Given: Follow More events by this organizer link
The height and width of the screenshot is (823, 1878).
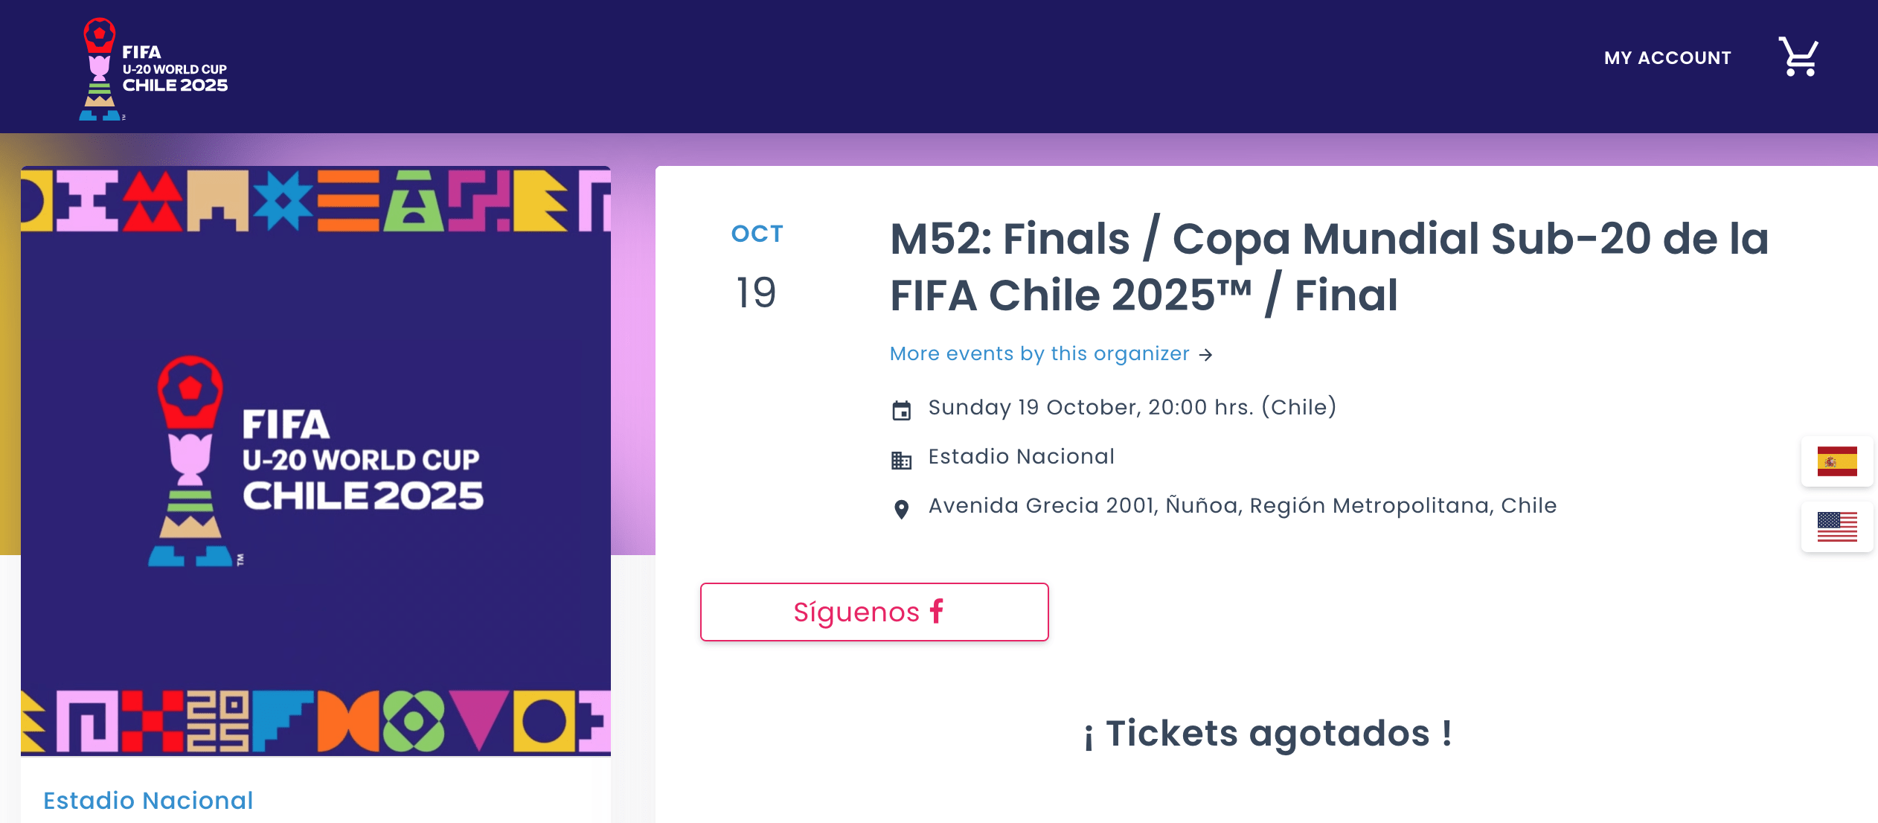Looking at the screenshot, I should pyautogui.click(x=1039, y=353).
